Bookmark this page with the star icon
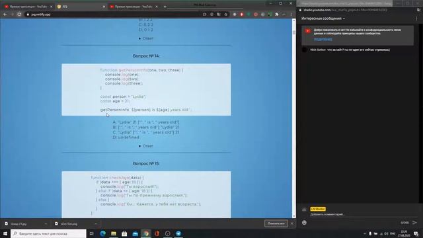This screenshot has width=423, height=238. 226,15
